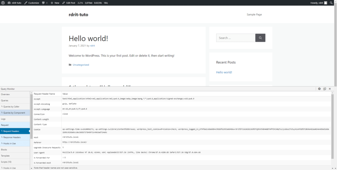Screen dimensions: 337x170
Task: Click the Sample Page navigation link
Action: (x=254, y=14)
